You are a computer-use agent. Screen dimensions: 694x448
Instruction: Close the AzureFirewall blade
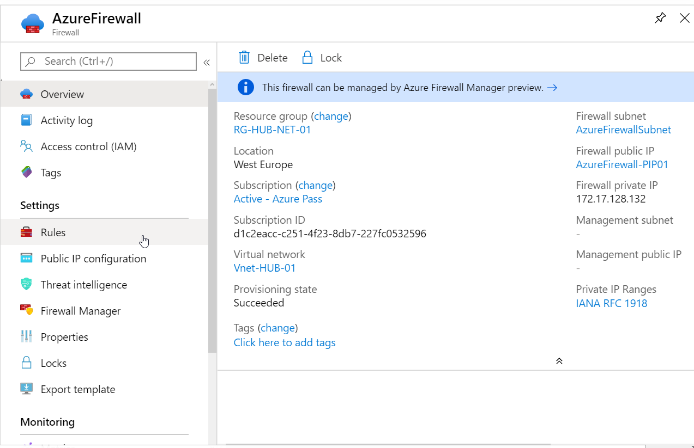(x=685, y=18)
